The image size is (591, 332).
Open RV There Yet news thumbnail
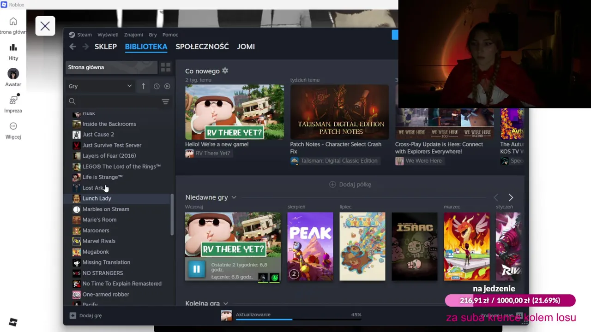[235, 112]
